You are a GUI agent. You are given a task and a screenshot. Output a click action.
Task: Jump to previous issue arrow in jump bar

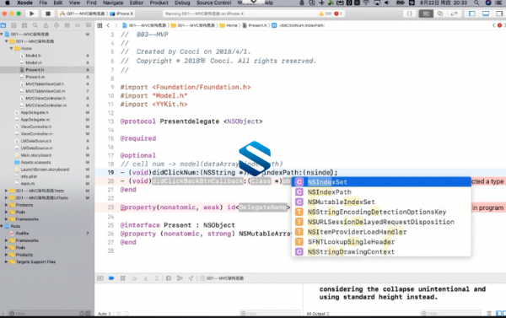493,25
